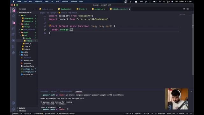Click the lightbulb code action icon
The height and width of the screenshot is (115, 204).
pyautogui.click(x=50, y=26)
